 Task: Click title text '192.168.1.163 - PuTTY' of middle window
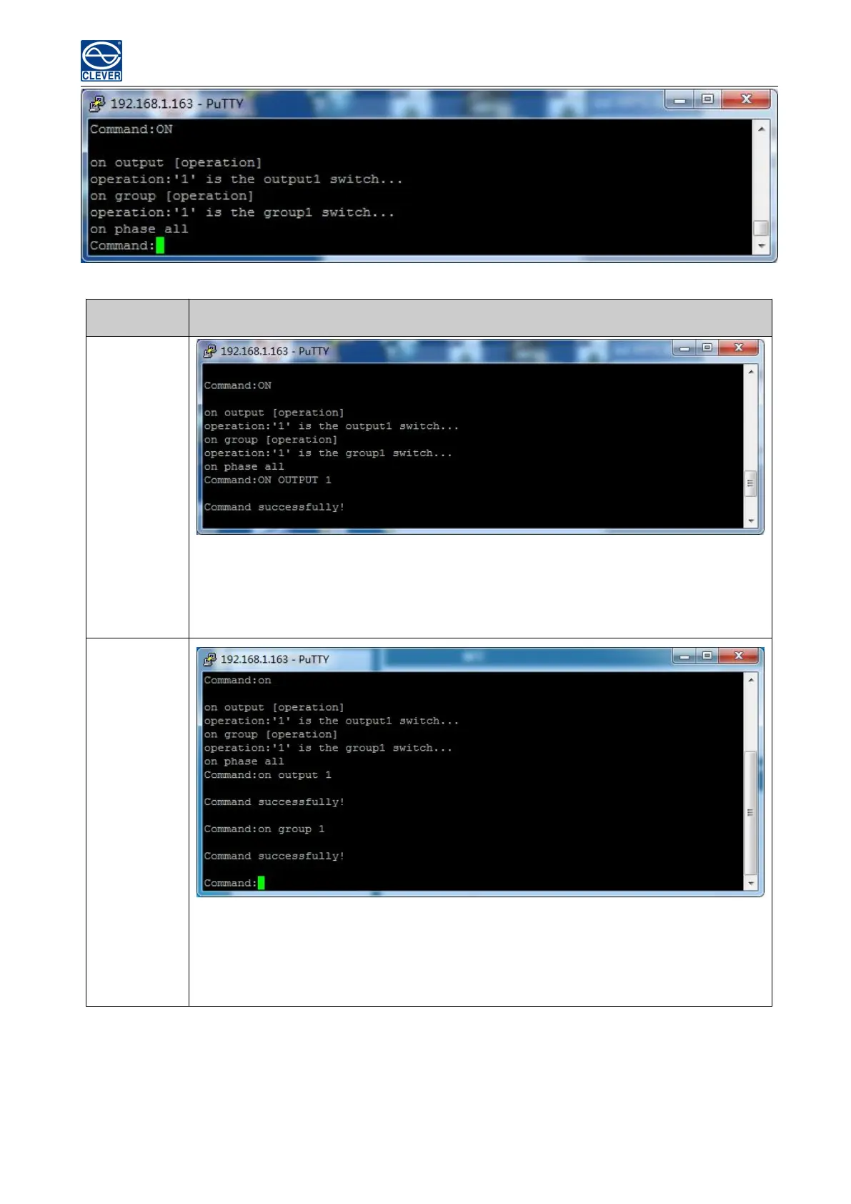click(274, 351)
